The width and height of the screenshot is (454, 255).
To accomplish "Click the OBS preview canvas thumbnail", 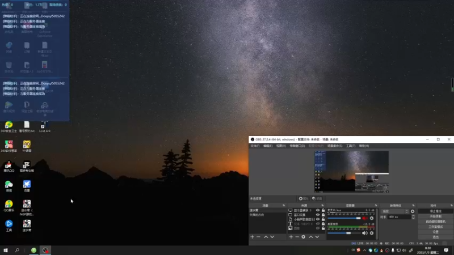I will pos(351,172).
